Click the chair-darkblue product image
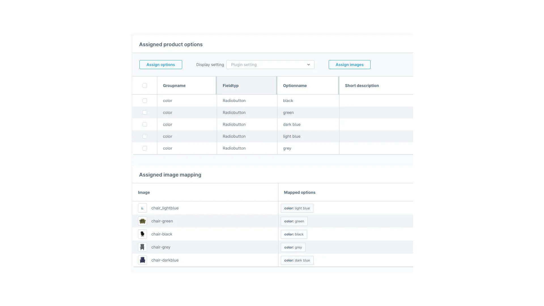The image size is (544, 306). (142, 260)
